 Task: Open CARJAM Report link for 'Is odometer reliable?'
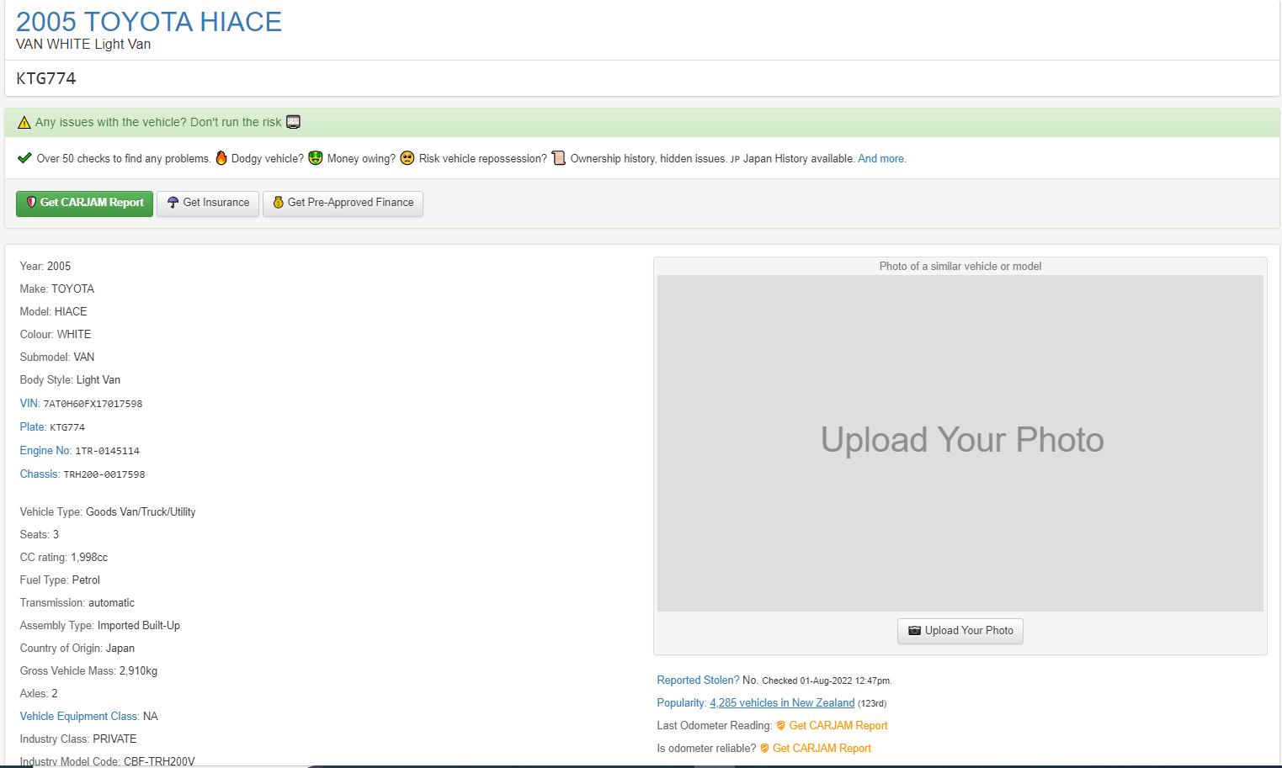[x=822, y=749]
